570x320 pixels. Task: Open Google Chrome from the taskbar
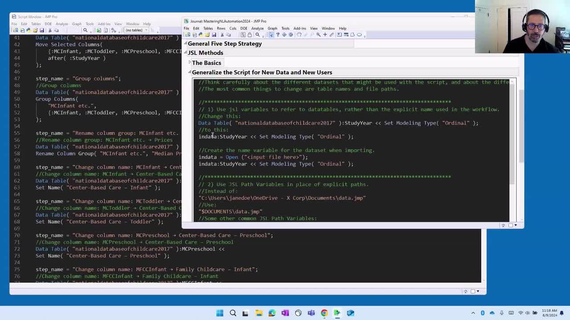pos(324,313)
